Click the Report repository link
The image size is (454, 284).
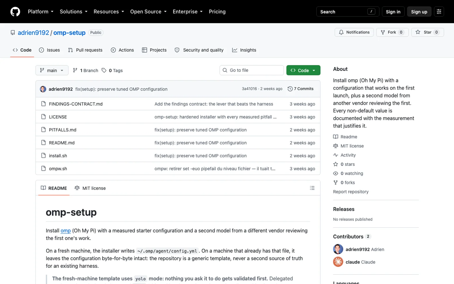pos(351,192)
